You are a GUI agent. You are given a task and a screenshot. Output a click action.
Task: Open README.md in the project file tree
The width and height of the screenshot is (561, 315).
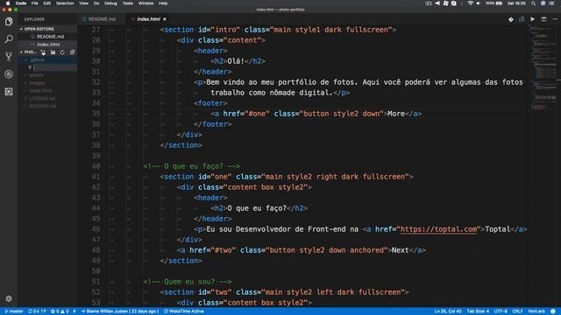pos(42,106)
